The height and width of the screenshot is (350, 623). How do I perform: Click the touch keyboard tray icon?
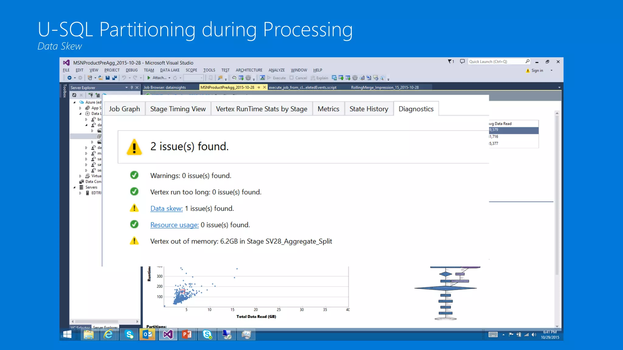pos(493,335)
